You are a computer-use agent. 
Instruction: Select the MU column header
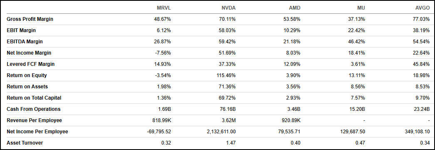(x=361, y=8)
